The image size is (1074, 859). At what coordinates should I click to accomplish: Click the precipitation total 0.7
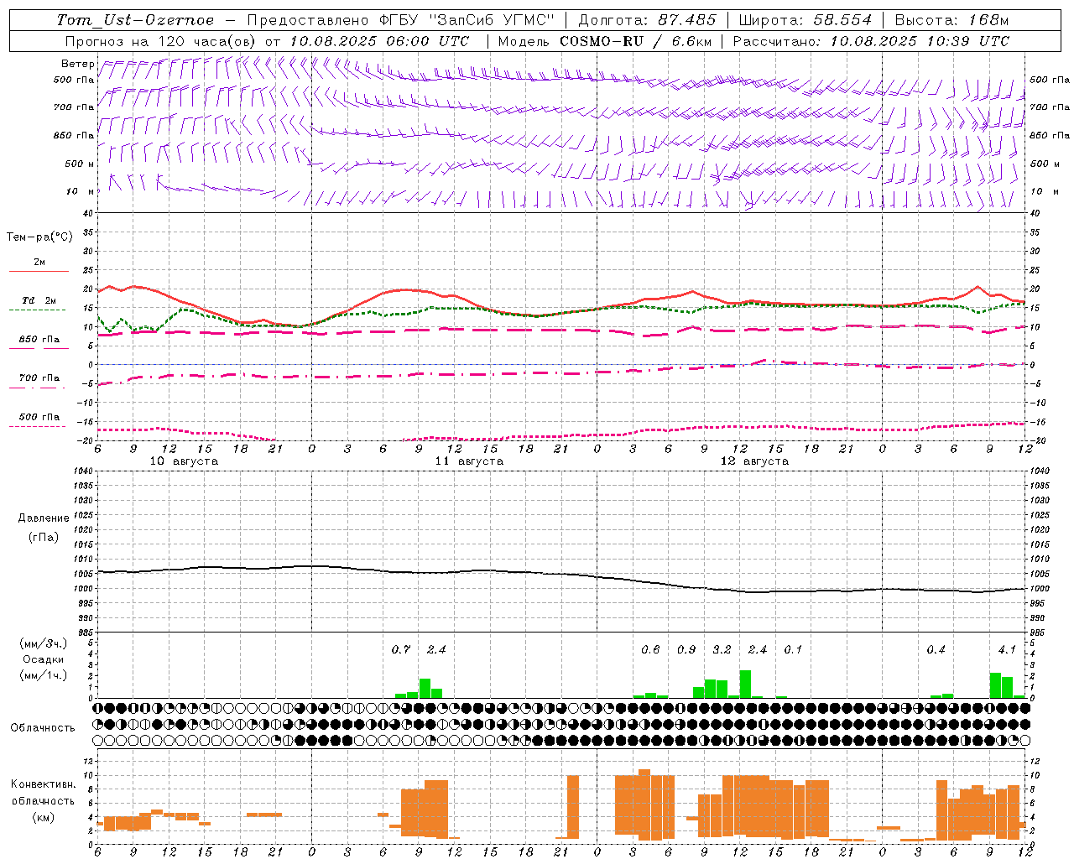(401, 650)
